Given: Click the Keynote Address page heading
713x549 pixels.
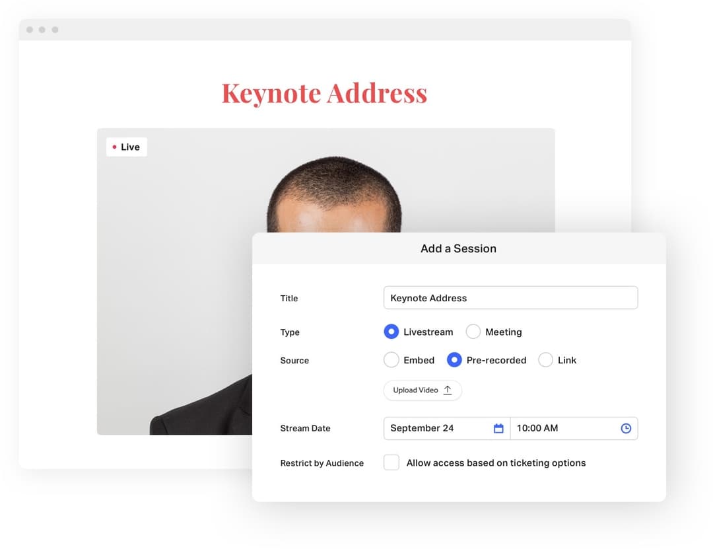Looking at the screenshot, I should [x=324, y=92].
